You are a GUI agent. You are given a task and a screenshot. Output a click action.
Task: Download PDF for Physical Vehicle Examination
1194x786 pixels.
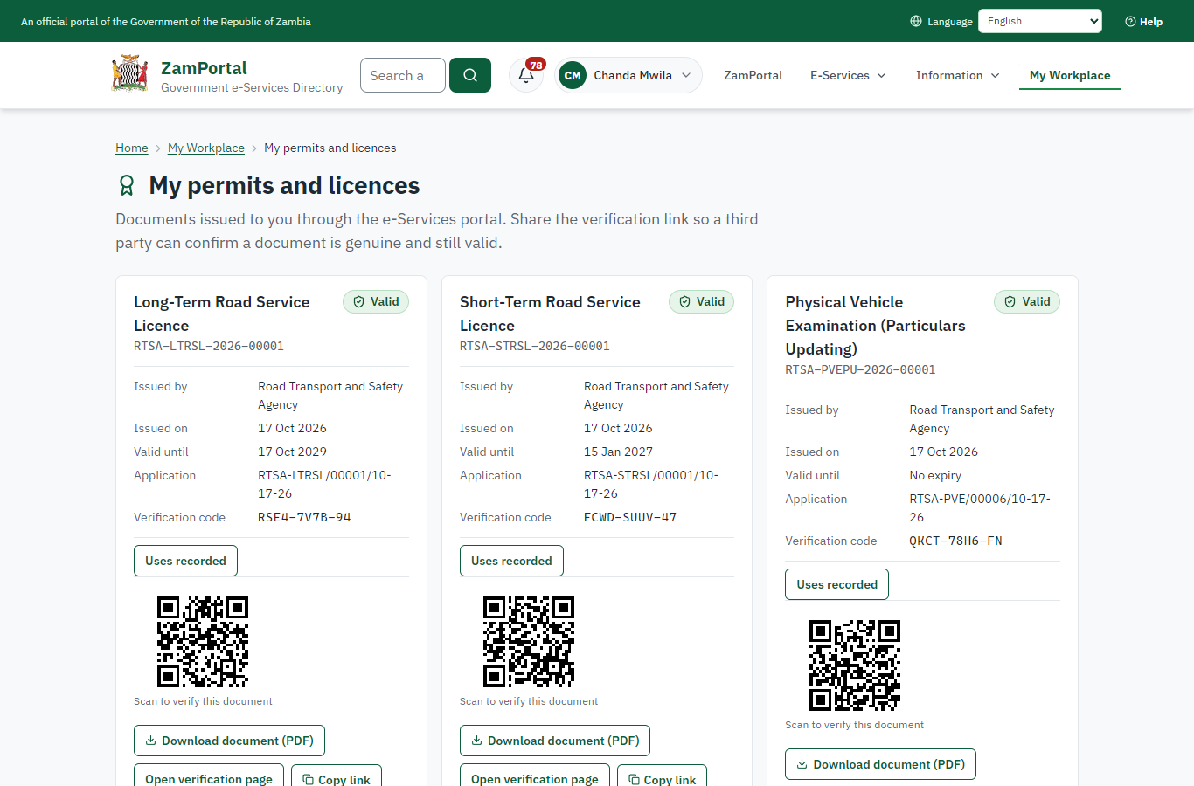[880, 764]
